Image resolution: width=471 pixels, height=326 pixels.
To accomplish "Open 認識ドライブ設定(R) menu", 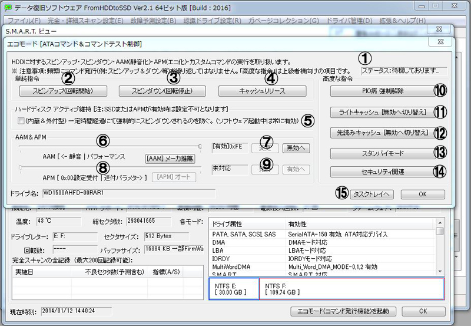I will pos(213,21).
